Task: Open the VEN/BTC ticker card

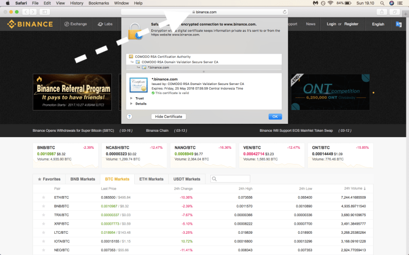Action: pos(272,155)
